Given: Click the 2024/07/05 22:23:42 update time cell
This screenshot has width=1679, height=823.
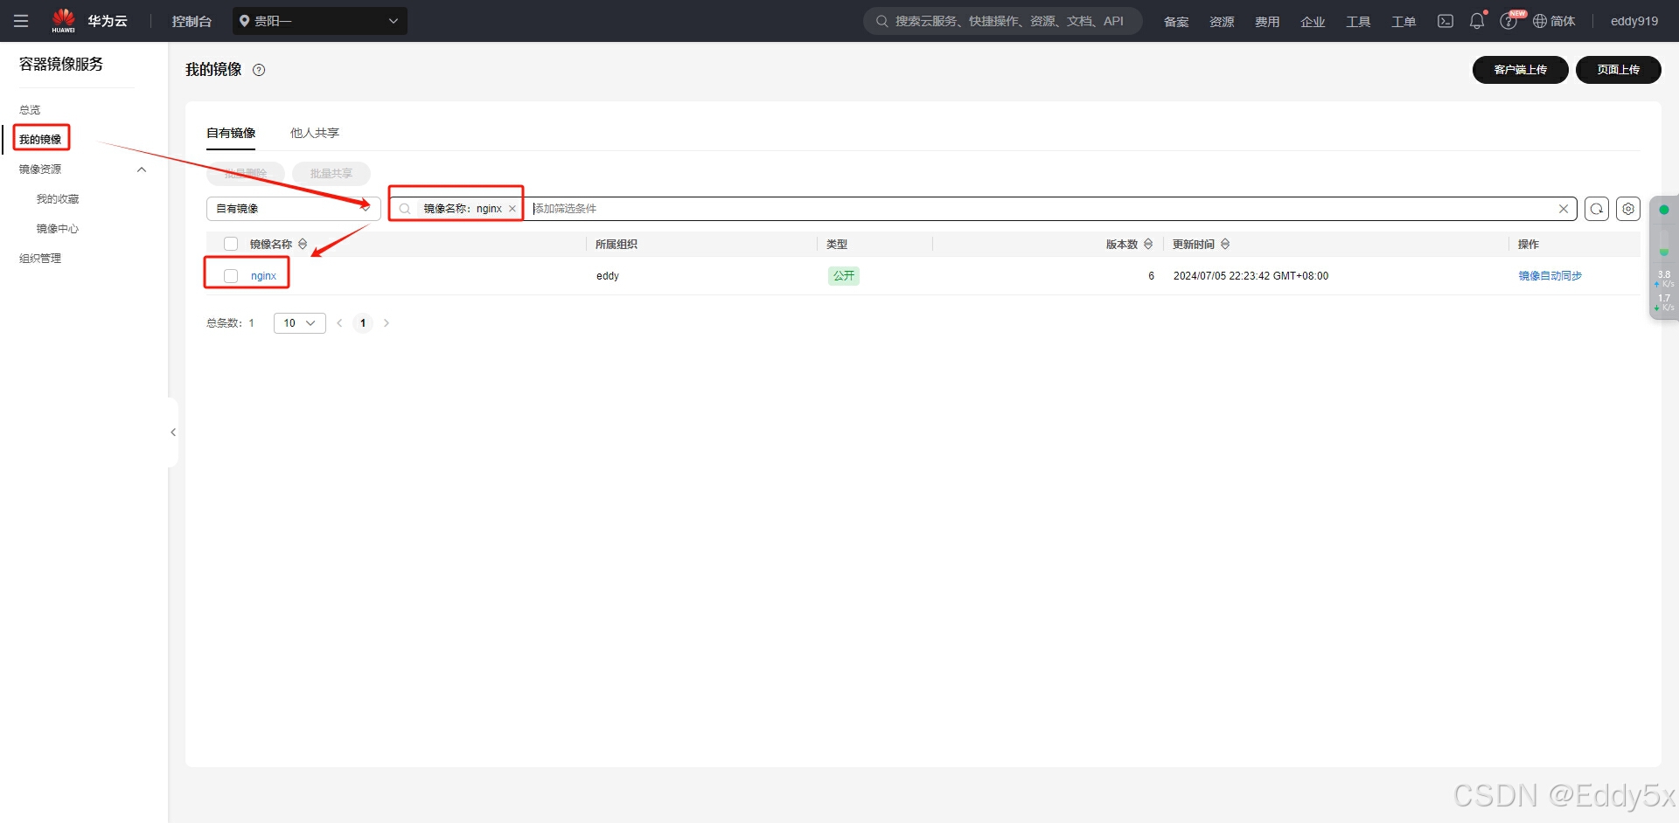Looking at the screenshot, I should 1251,276.
